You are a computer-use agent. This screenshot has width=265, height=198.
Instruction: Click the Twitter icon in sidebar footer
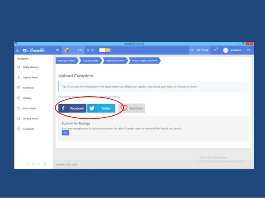point(39,164)
